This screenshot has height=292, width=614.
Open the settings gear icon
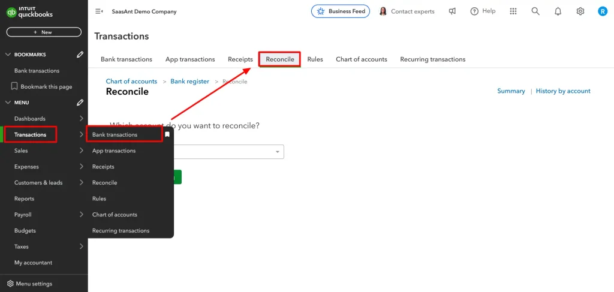580,11
